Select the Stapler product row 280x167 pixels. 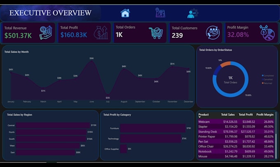pyautogui.click(x=236, y=127)
